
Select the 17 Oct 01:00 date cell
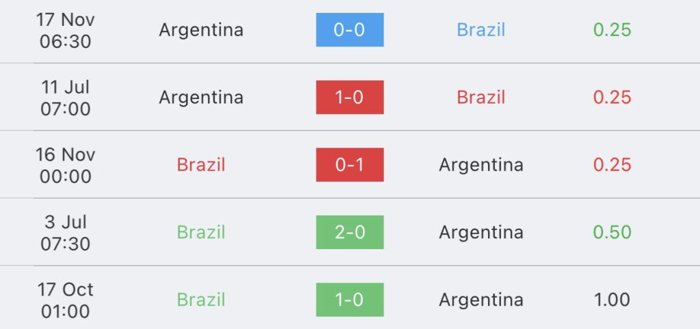65,300
